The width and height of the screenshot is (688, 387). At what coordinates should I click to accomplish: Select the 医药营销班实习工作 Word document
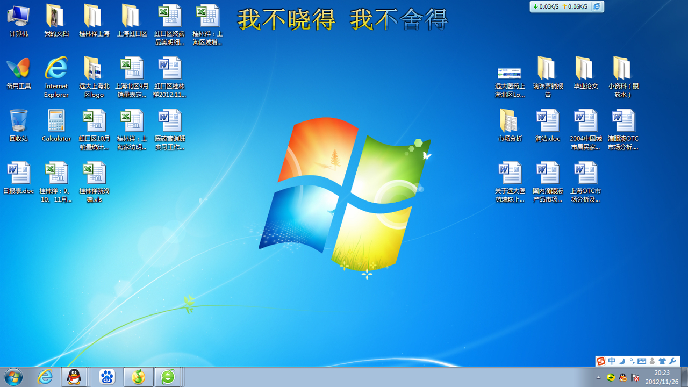click(169, 130)
